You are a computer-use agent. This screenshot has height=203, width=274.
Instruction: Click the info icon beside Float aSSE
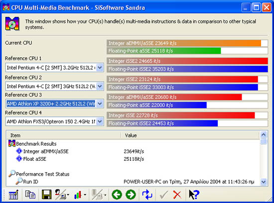click(19, 159)
